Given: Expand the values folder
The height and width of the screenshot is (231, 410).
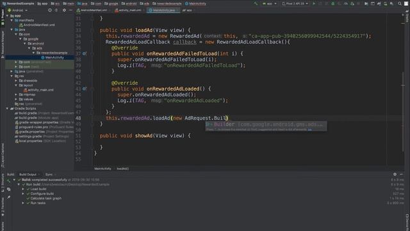Looking at the screenshot, I should coord(16,99).
